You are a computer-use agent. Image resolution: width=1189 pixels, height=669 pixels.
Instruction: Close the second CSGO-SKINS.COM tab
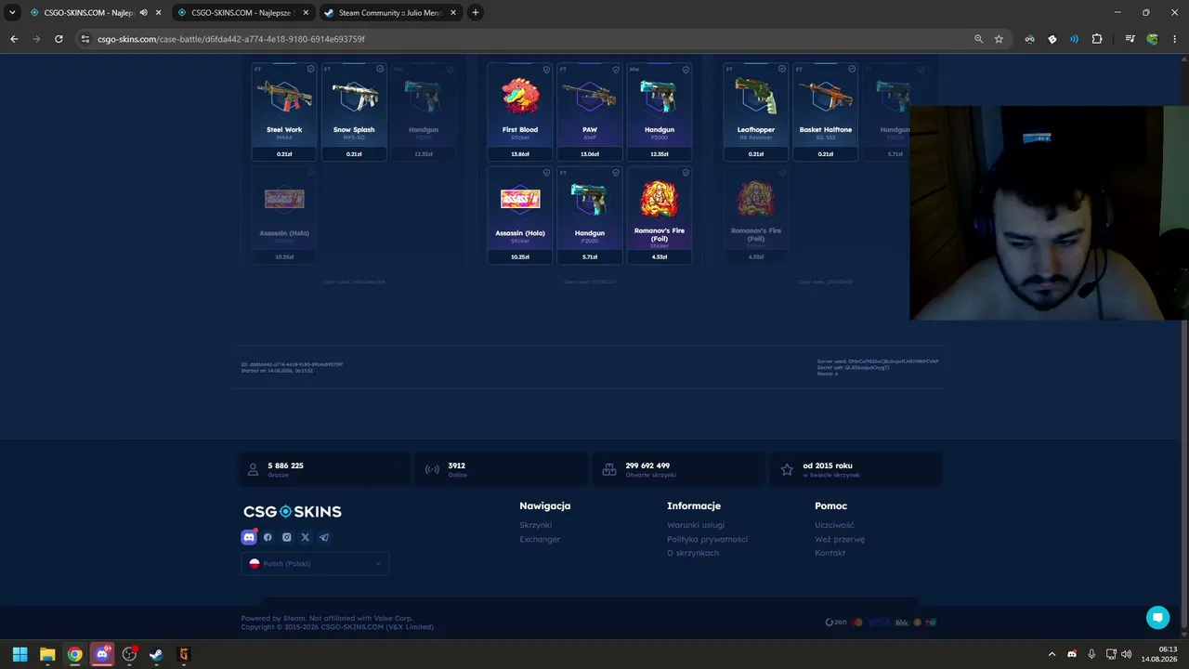(306, 13)
